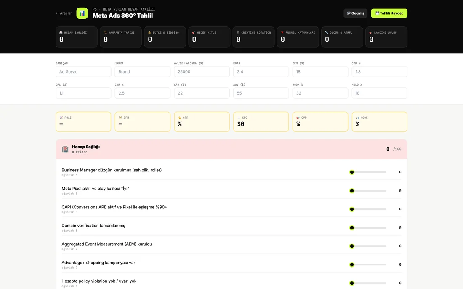Adjust the Aggregated Event Measurement slider

click(x=367, y=246)
